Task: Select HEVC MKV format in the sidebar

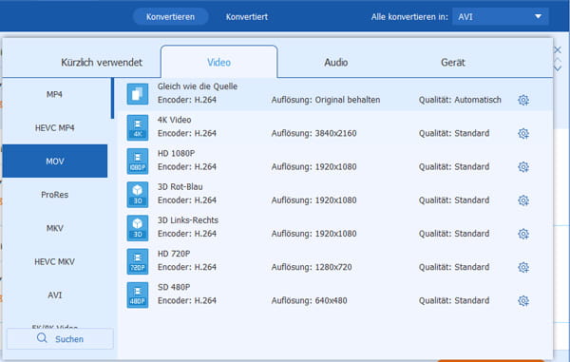Action: pos(54,261)
